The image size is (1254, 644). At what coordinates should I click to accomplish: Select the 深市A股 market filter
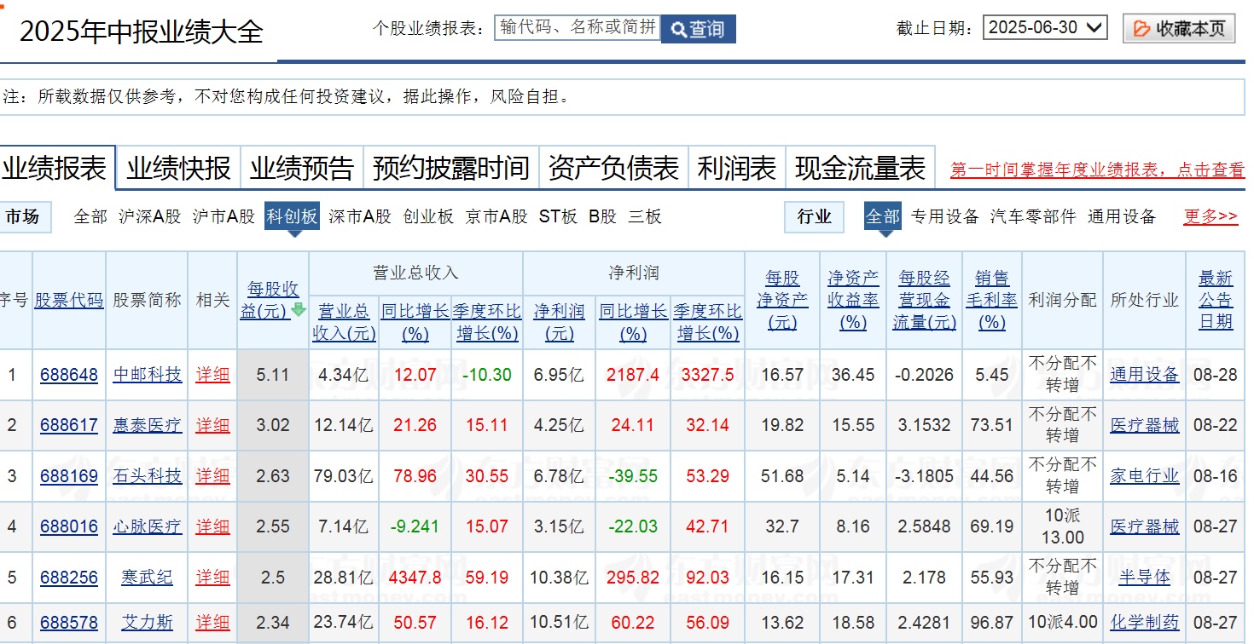(x=360, y=216)
